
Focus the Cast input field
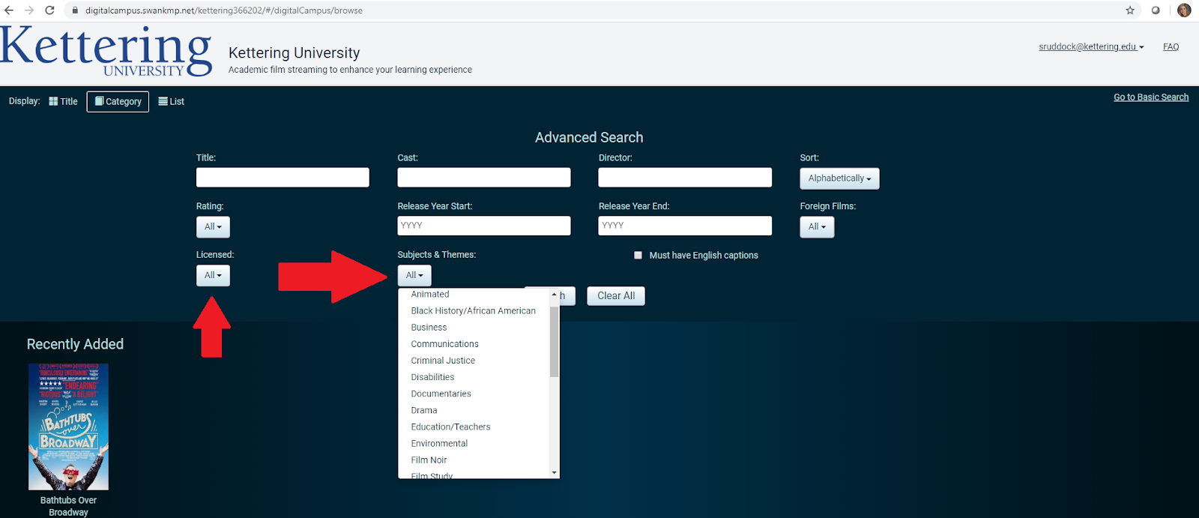[484, 178]
